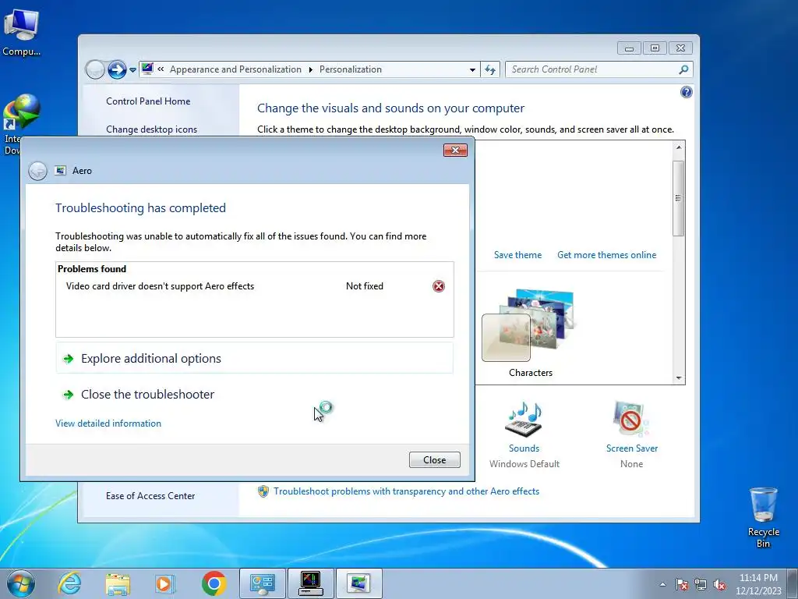Viewport: 798px width, 599px height.
Task: Open muted volume tray icon
Action: (719, 584)
